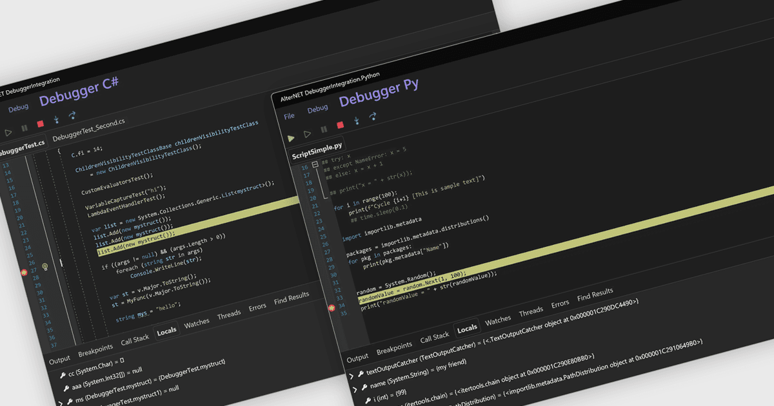Image resolution: width=774 pixels, height=406 pixels.
Task: Click the 'random = System.Random();' code line
Action: click(397, 284)
